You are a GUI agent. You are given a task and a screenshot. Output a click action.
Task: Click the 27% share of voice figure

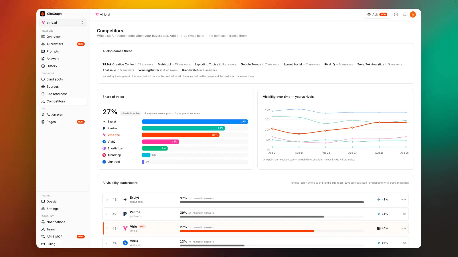110,112
